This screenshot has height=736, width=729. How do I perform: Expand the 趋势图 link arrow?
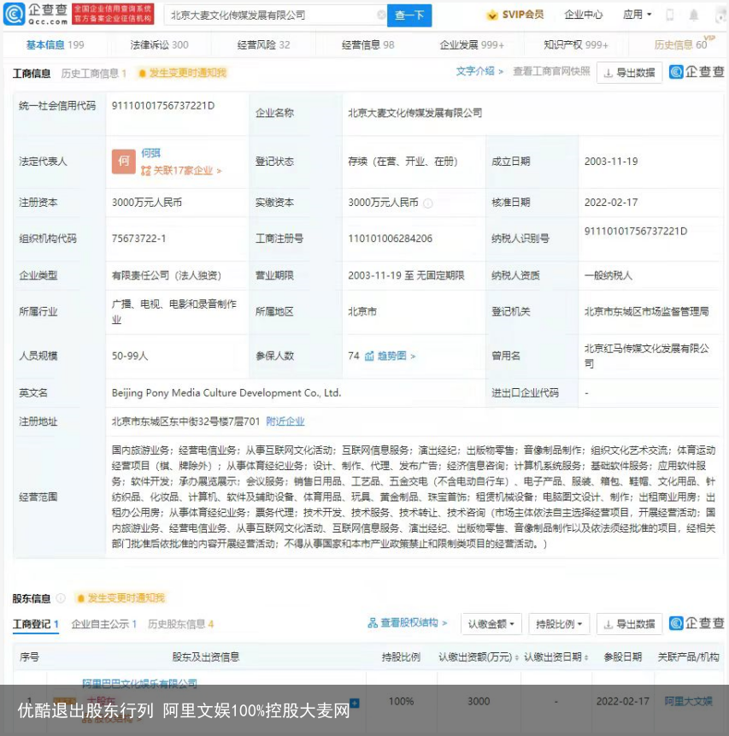click(413, 356)
